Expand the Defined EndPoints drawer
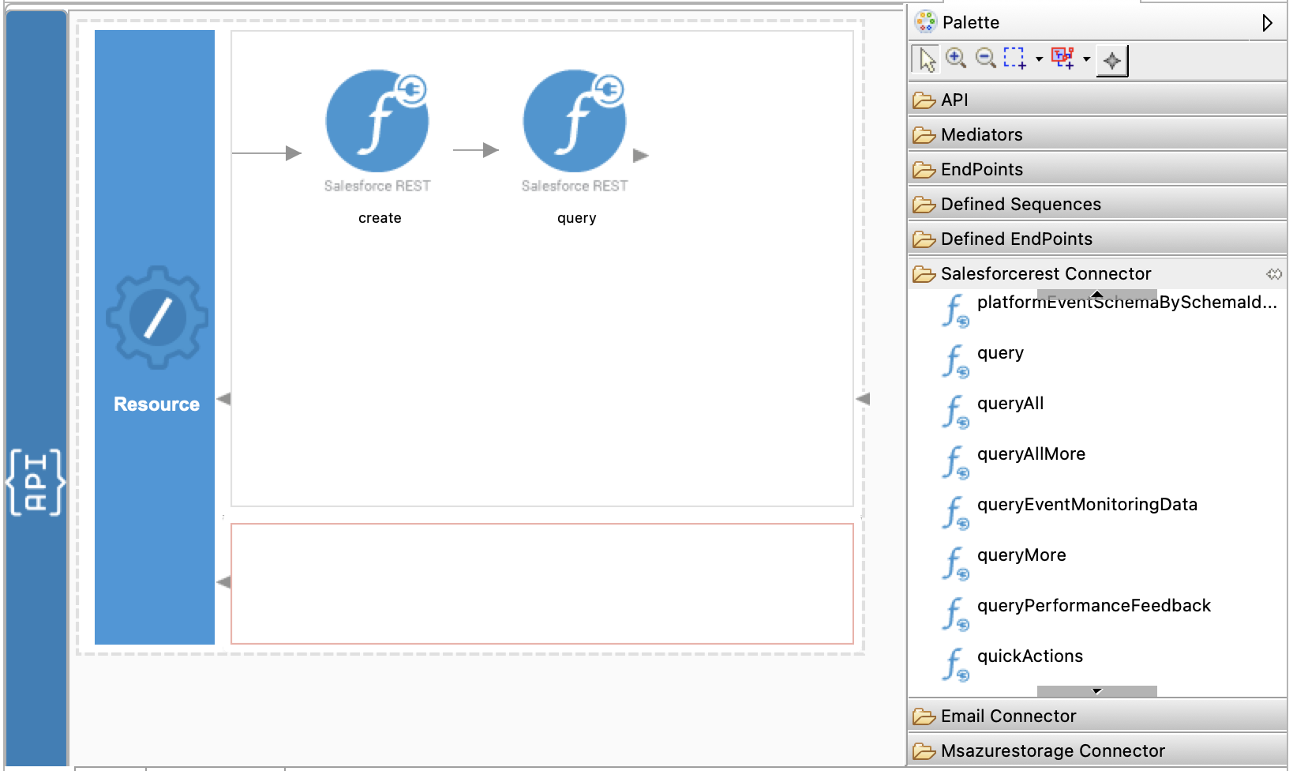This screenshot has width=1293, height=771. pyautogui.click(x=1097, y=239)
